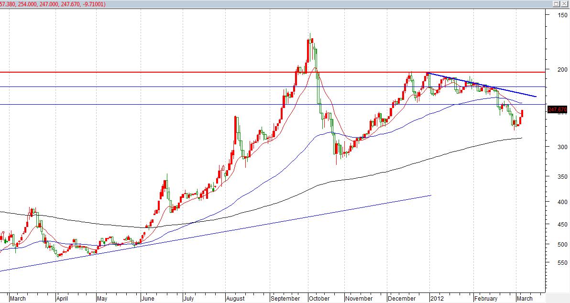Click the September date axis label

coord(285,299)
